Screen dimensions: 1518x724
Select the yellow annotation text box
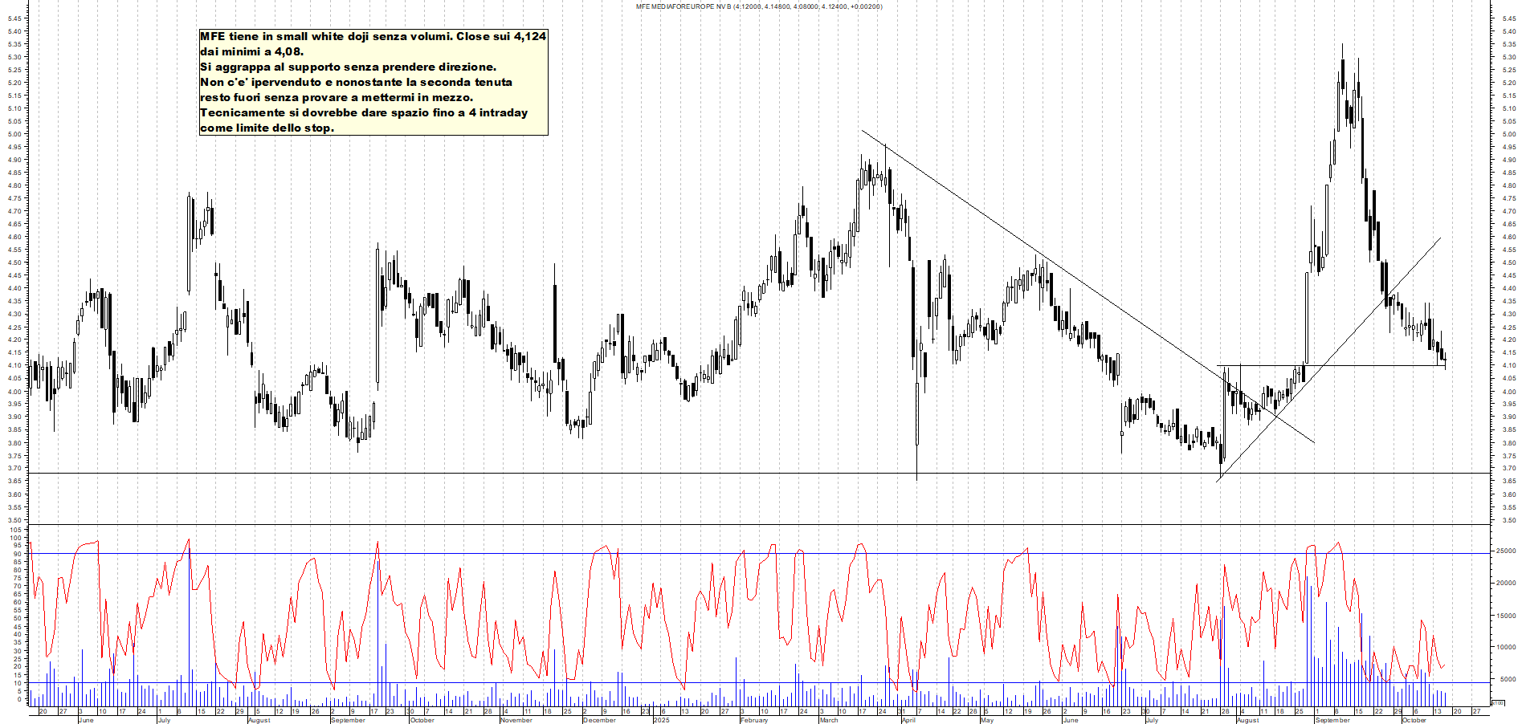[373, 82]
